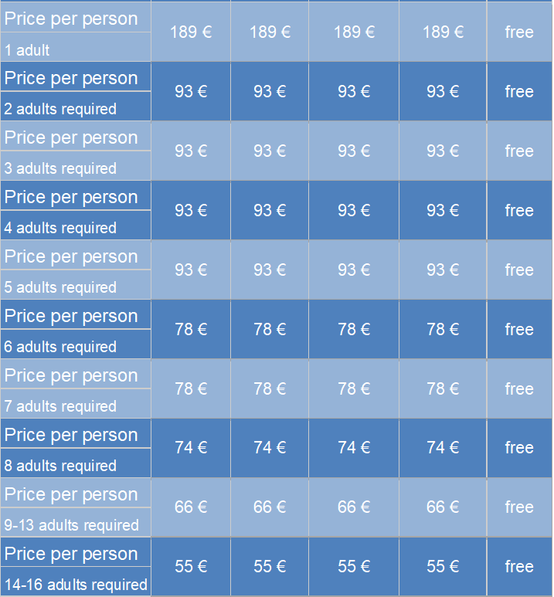The width and height of the screenshot is (554, 597).
Task: Click first 55 € cell in 14-16 adults row
Action: [x=191, y=567]
